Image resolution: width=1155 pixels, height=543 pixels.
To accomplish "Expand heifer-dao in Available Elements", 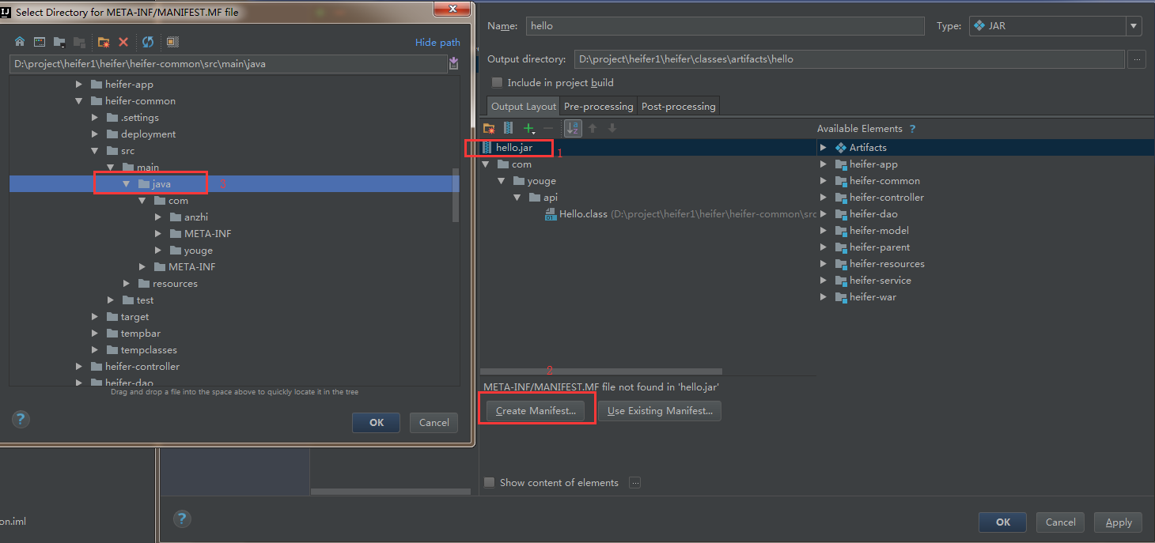I will (824, 214).
